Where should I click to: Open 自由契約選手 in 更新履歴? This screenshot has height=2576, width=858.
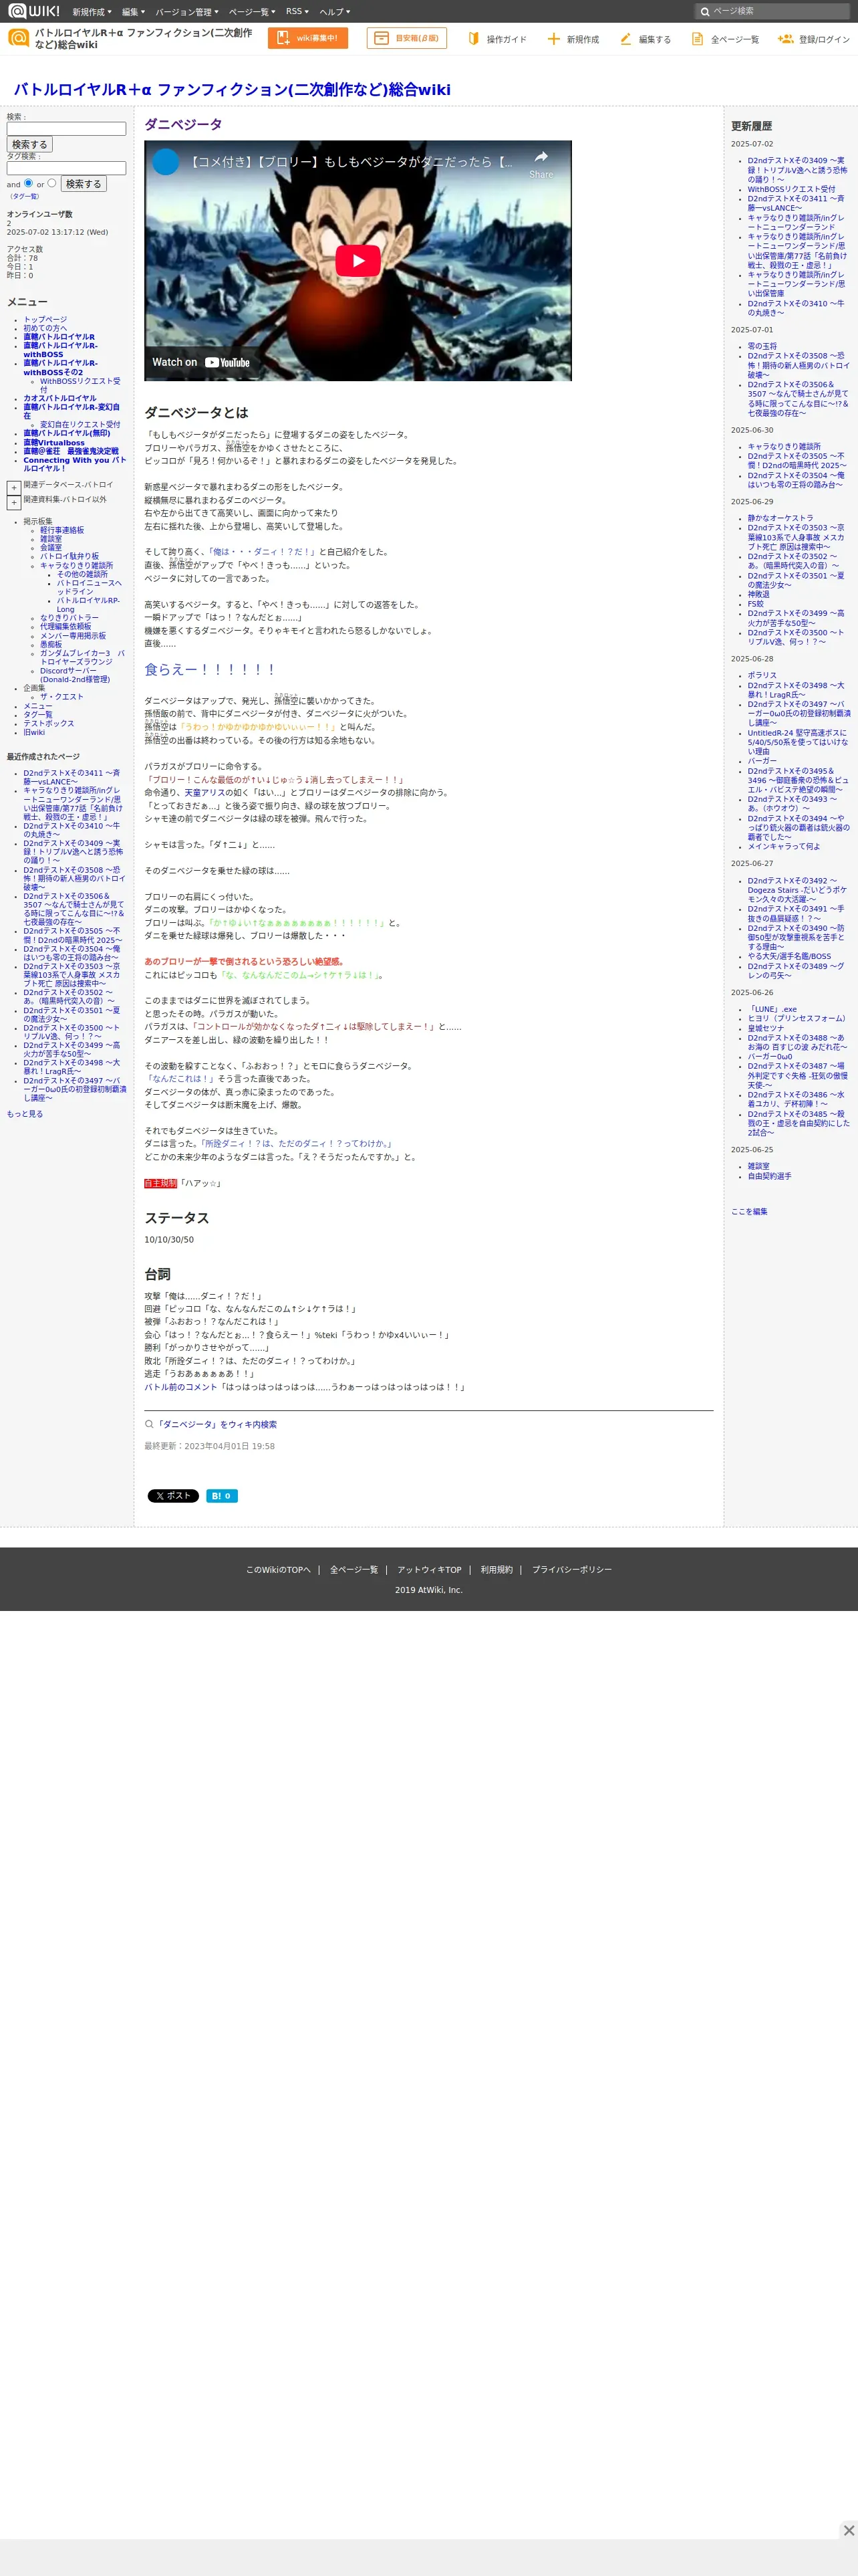click(769, 1176)
